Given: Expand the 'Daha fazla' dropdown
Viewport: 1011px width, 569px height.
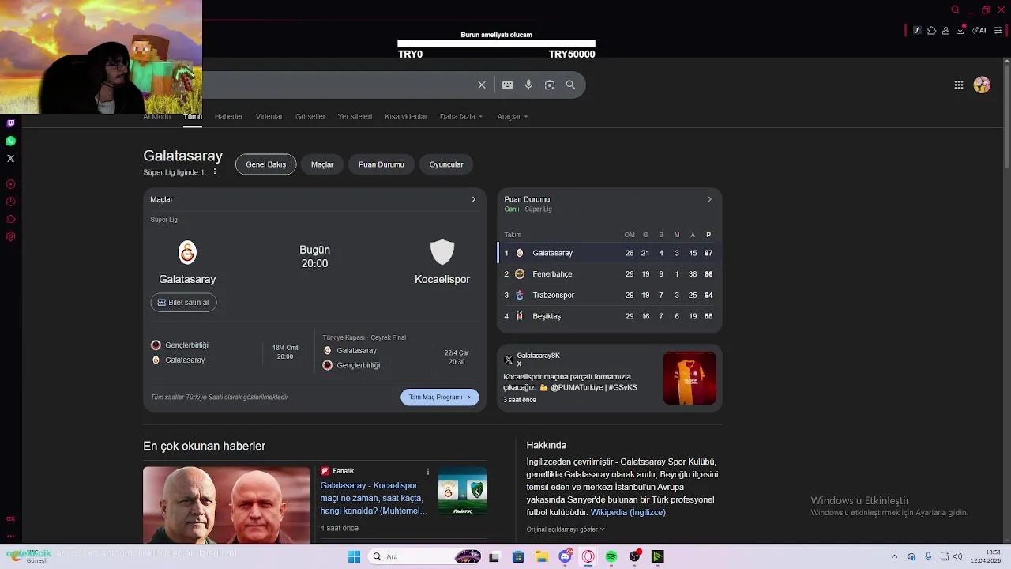Looking at the screenshot, I should point(461,116).
